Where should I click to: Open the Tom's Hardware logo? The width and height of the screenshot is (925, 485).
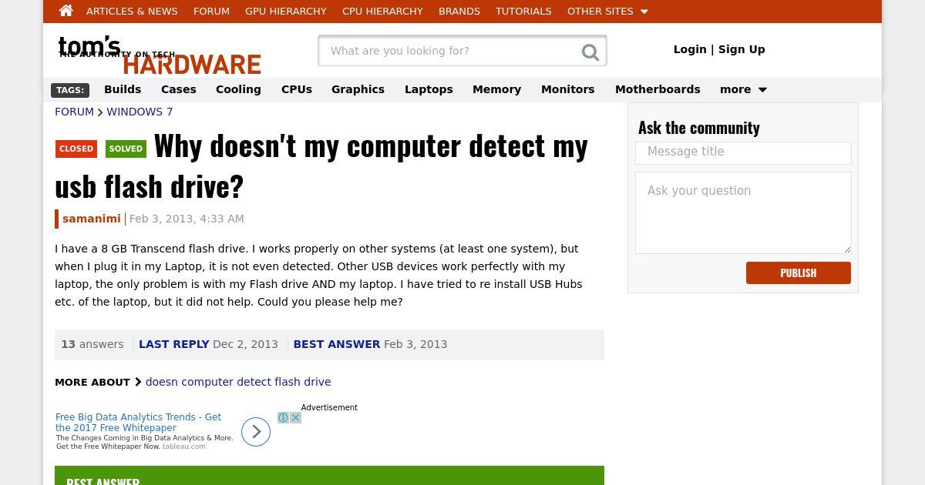[x=160, y=55]
